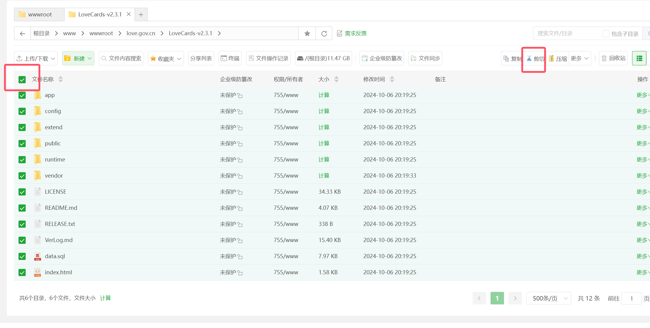Click the lock icon on data.sql row
This screenshot has width=650, height=328.
coord(240,257)
